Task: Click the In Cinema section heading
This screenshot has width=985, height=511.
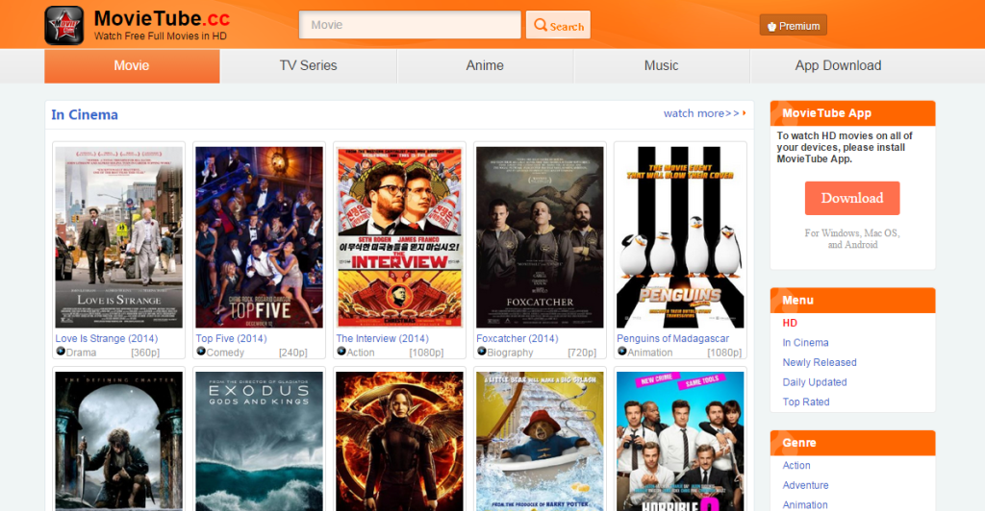Action: [x=85, y=114]
